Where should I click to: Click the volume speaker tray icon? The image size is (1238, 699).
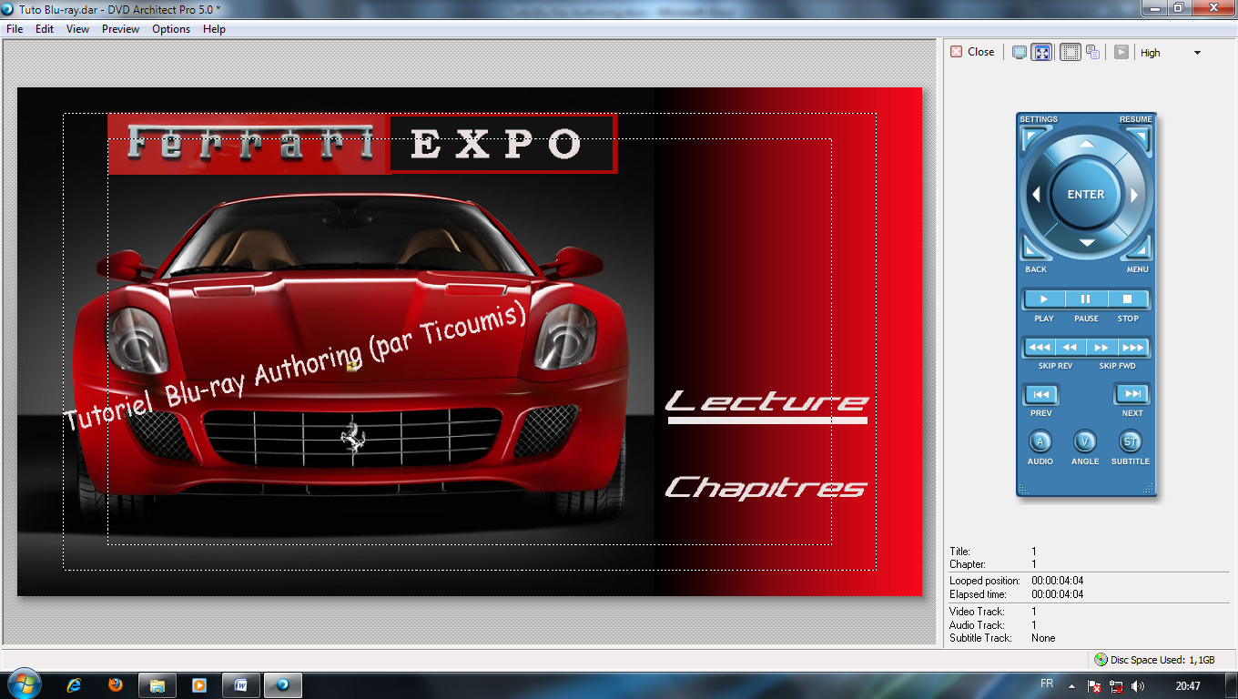[1138, 686]
